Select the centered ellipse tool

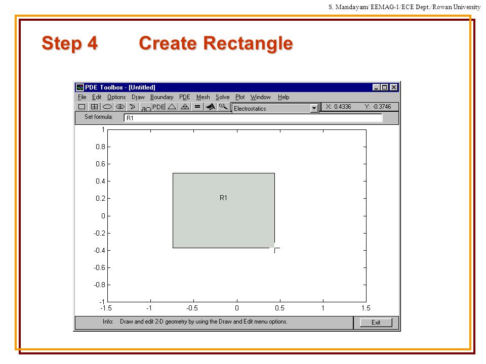[x=120, y=107]
